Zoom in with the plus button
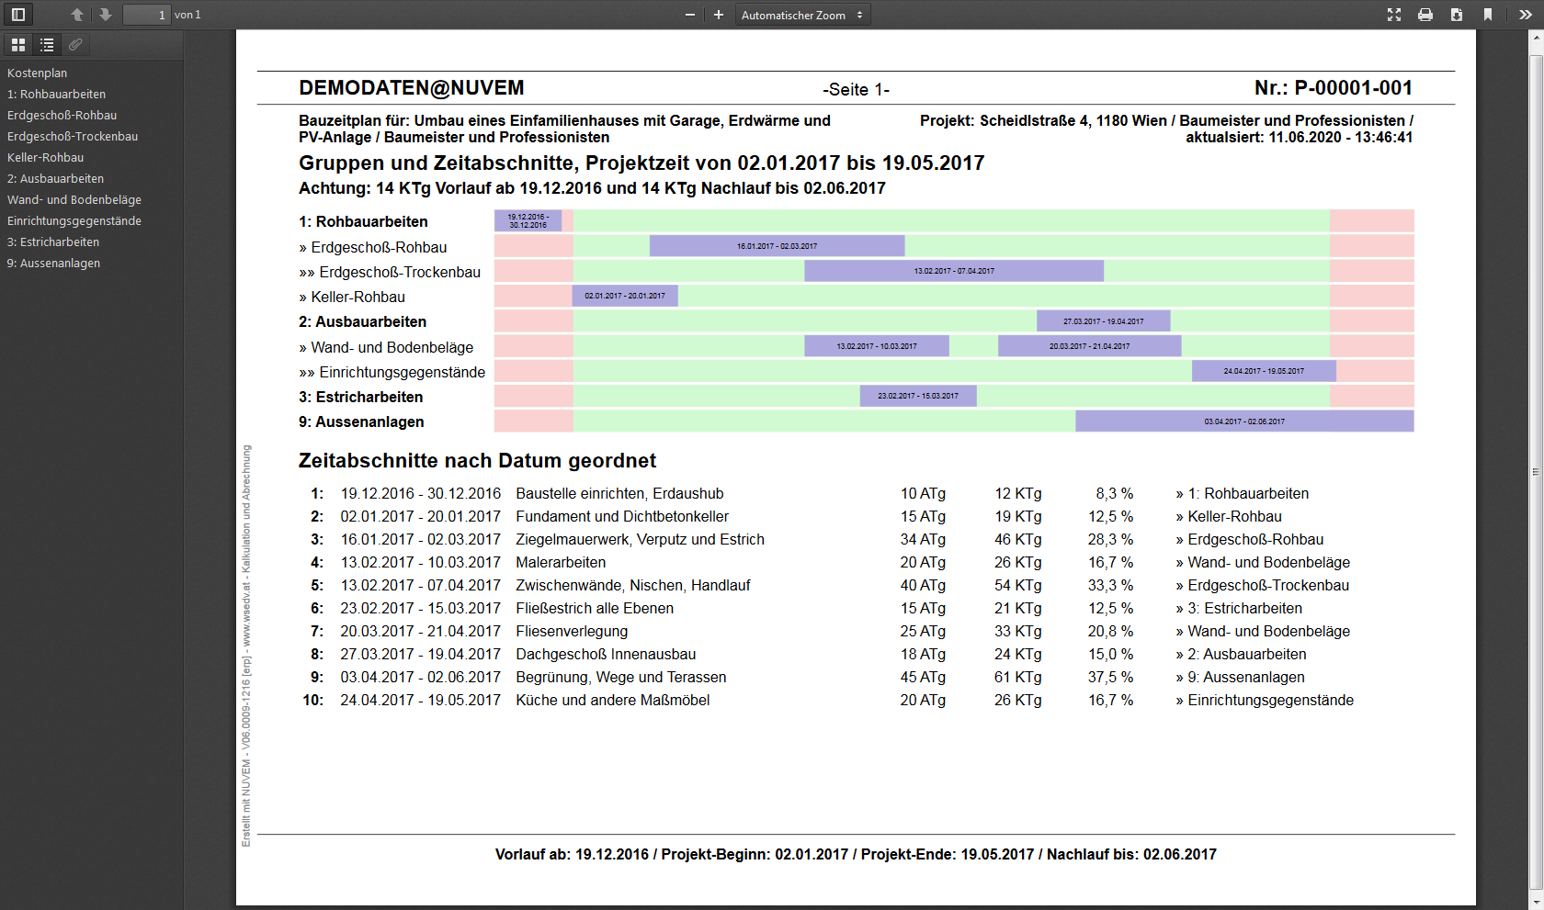The height and width of the screenshot is (910, 1544). pyautogui.click(x=719, y=15)
